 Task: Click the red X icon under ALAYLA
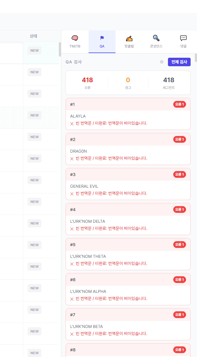(72, 124)
